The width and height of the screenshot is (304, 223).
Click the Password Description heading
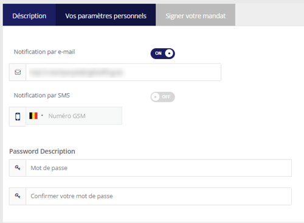point(42,151)
